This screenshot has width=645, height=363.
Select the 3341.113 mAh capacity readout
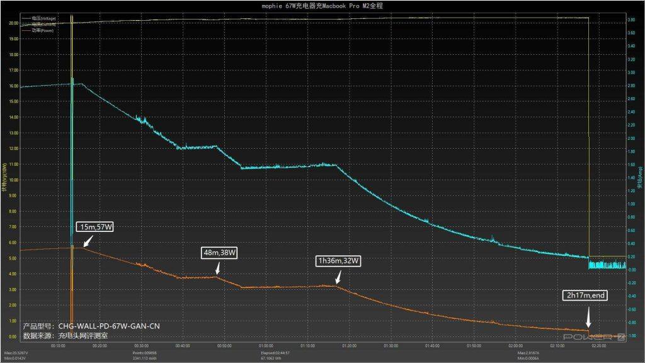[143, 359]
